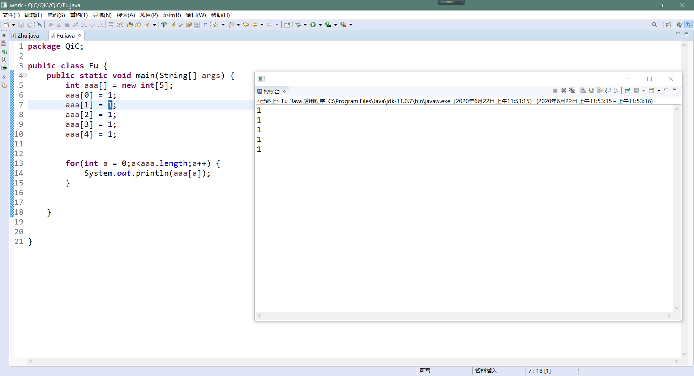Open Run configurations dropdown arrow

(320, 25)
